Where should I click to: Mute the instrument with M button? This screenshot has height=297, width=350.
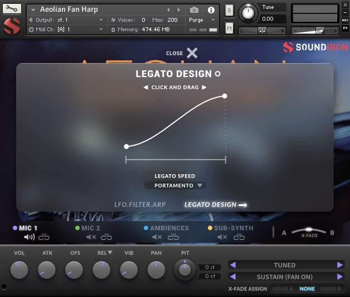coord(229,28)
